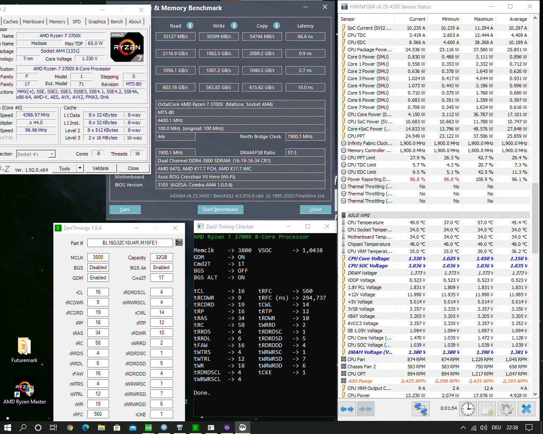This screenshot has height=434, width=543.
Task: Click HWiNFO expand columns arrows icon
Action: coord(347,409)
